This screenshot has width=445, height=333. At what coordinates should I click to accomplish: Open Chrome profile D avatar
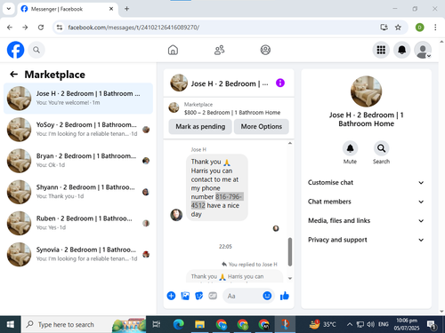tap(419, 28)
